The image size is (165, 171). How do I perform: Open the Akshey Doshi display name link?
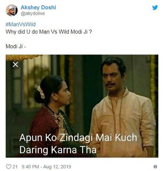point(38,7)
